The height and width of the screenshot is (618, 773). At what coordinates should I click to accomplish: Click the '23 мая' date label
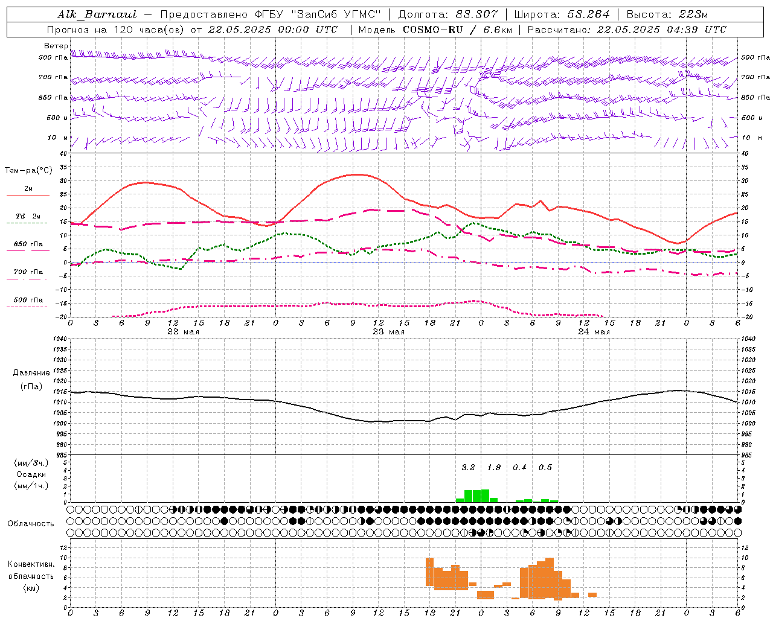[x=388, y=331]
